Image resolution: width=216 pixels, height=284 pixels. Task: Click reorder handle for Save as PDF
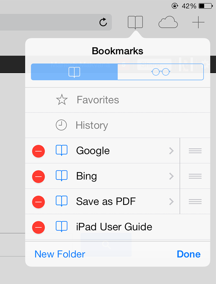point(195,202)
